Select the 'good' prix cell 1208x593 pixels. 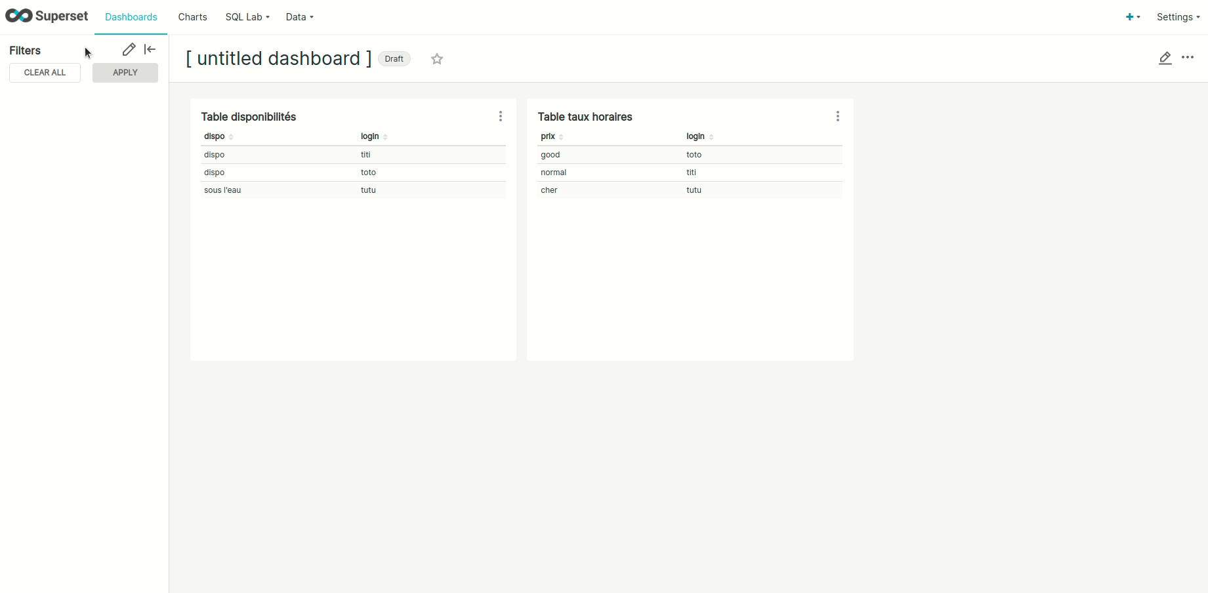551,155
